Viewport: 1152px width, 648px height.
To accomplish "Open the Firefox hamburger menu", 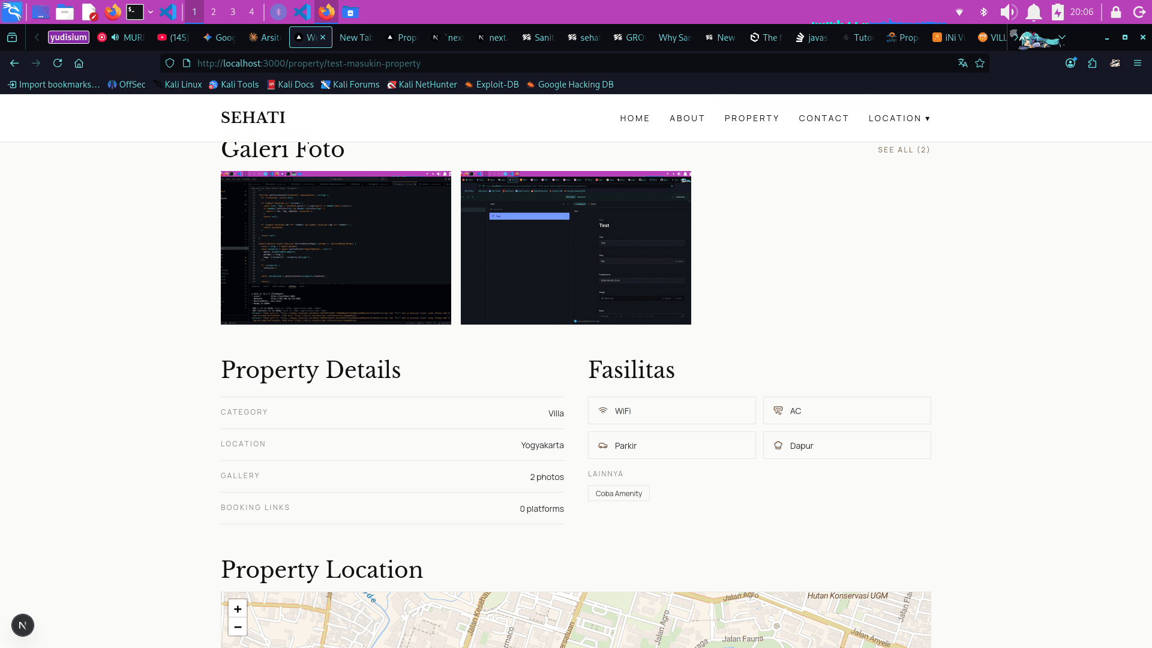I will point(1138,63).
